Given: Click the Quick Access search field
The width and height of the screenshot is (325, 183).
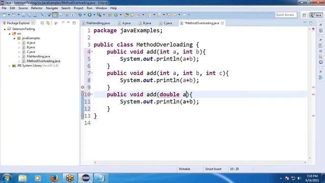Looking at the screenshot, I should [286, 15].
